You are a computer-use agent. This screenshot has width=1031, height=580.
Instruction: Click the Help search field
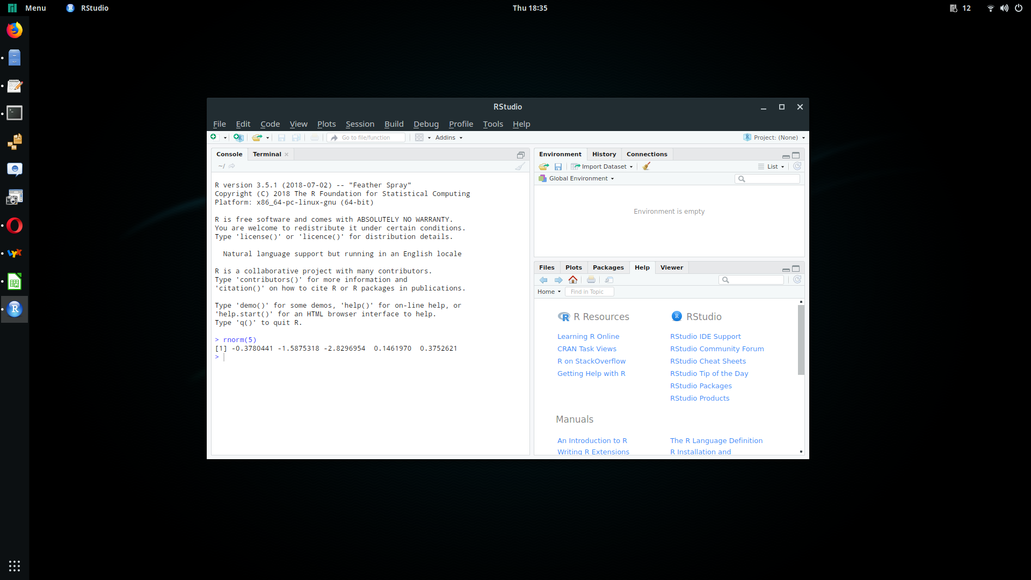coord(751,280)
